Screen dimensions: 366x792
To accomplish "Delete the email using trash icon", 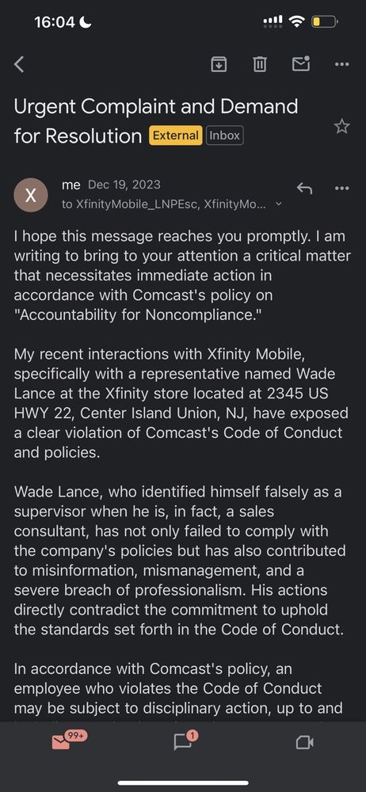I will [x=260, y=64].
